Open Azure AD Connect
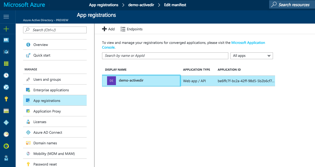This screenshot has width=315, height=167. click(55, 133)
